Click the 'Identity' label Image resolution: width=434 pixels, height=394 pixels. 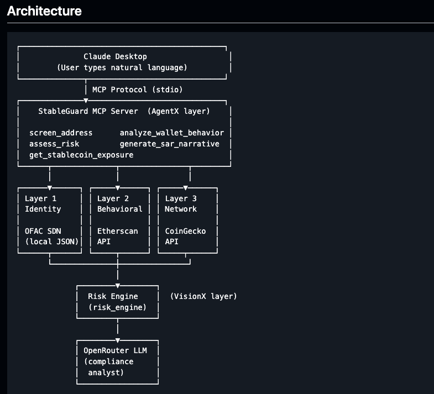pos(43,209)
